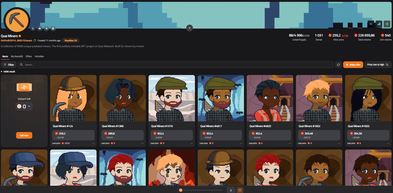Click the Make offer button

[353, 65]
